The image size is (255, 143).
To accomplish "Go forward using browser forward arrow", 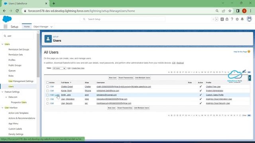I will tap(11, 11).
